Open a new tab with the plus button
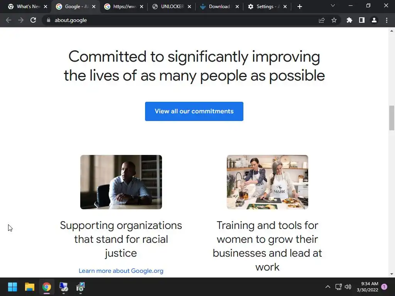 299,7
